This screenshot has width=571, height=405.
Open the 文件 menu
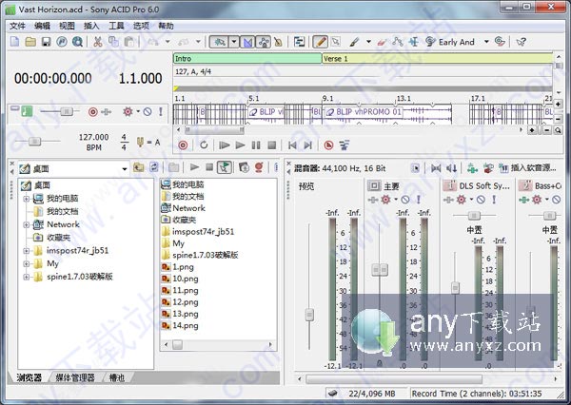click(17, 26)
